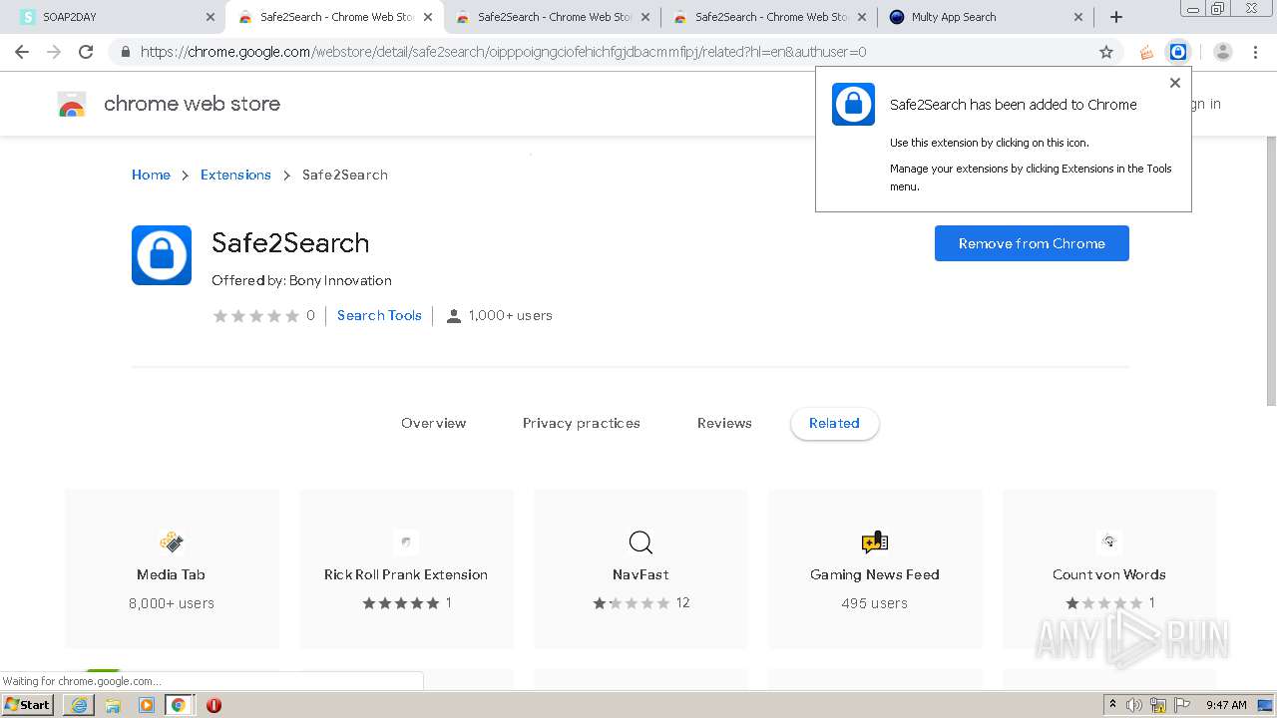Viewport: 1277px width, 718px height.
Task: Click the padlock site info icon in the address bar
Action: (126, 52)
